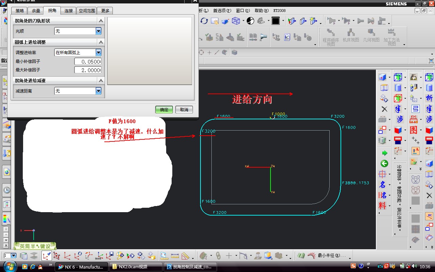
Task: Click the red crosshair target icon
Action: pos(382,174)
